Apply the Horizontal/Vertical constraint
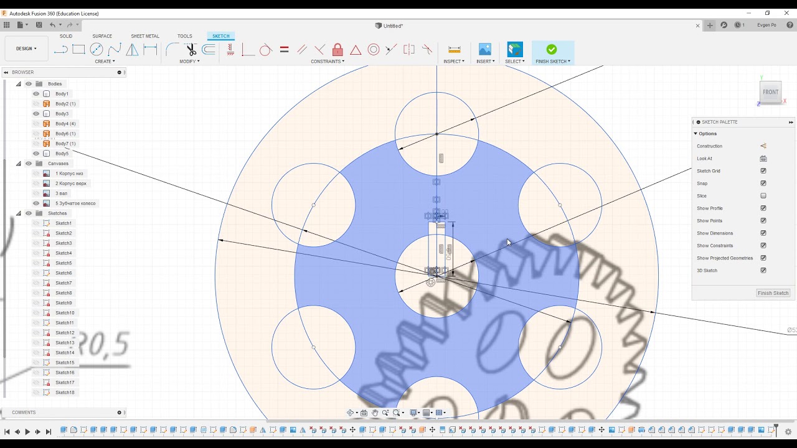The width and height of the screenshot is (797, 448). pyautogui.click(x=230, y=50)
